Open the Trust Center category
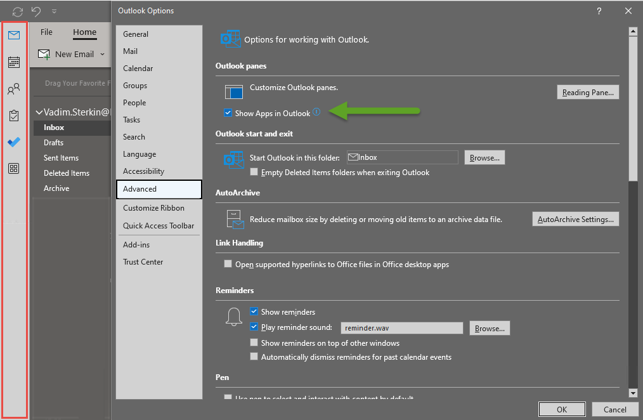The height and width of the screenshot is (420, 643). (159, 262)
